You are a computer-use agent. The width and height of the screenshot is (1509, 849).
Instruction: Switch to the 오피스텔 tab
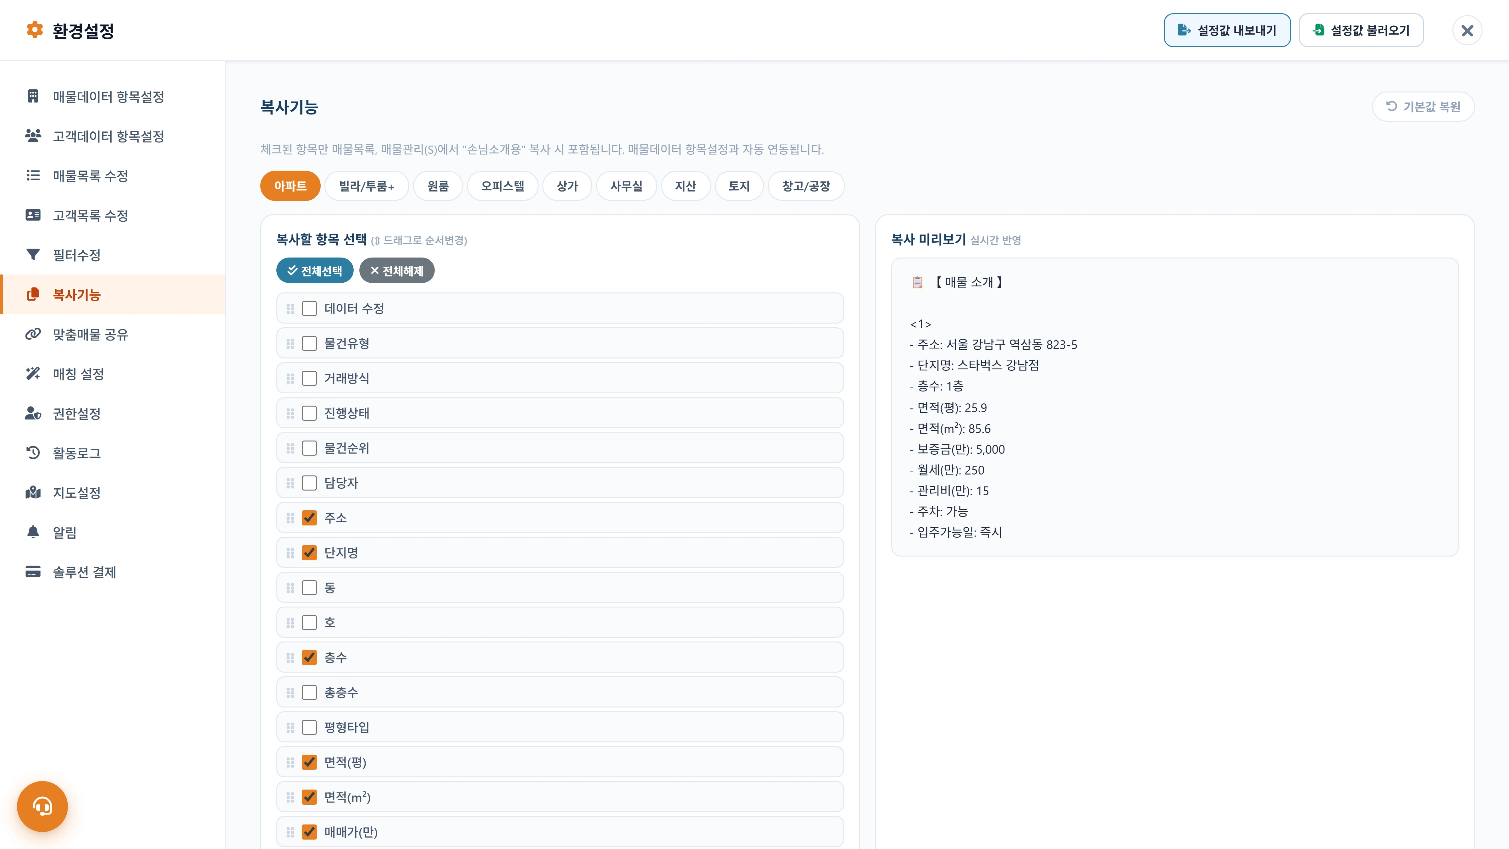[503, 186]
